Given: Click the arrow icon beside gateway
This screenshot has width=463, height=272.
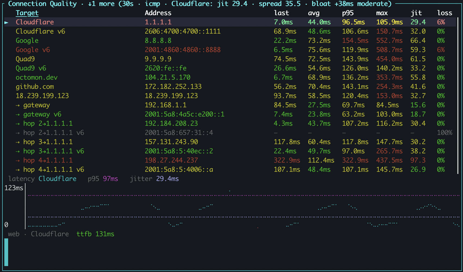Looking at the screenshot, I should click(18, 105).
